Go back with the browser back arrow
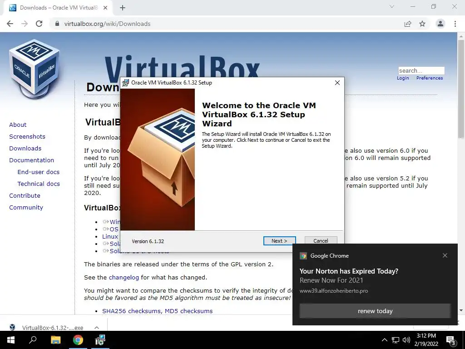 (10, 24)
